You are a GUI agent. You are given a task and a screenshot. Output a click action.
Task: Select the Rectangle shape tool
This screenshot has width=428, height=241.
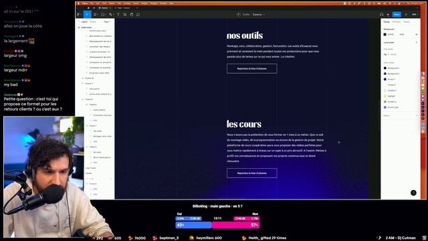point(103,15)
